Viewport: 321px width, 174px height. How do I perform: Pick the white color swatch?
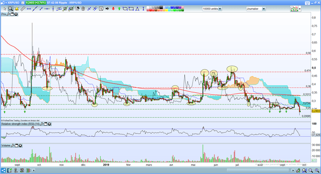(x=148, y=8)
